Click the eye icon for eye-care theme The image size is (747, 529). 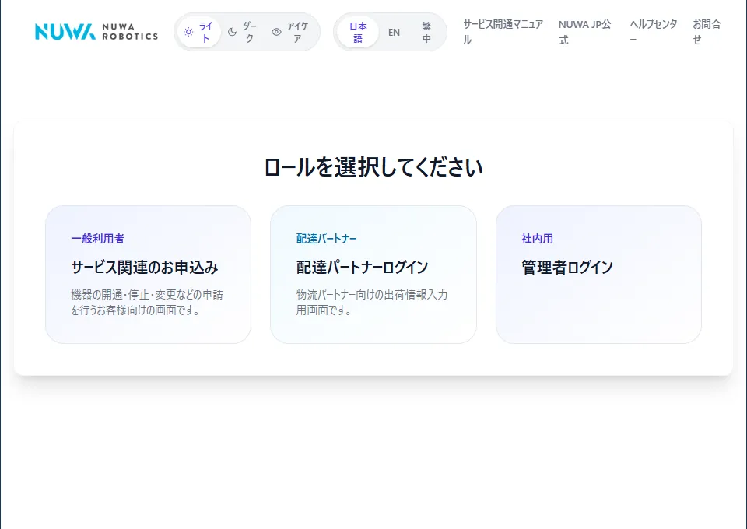(276, 32)
